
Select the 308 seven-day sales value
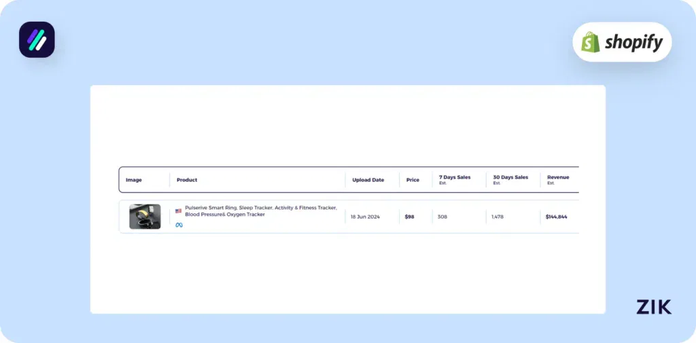(442, 217)
